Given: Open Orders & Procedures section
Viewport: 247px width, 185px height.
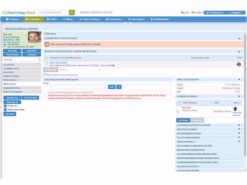Looking at the screenshot, I should coord(22,92).
